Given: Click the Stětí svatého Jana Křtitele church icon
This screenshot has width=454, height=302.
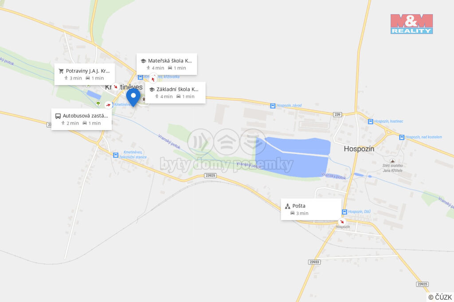Looking at the screenshot, I should [x=392, y=161].
